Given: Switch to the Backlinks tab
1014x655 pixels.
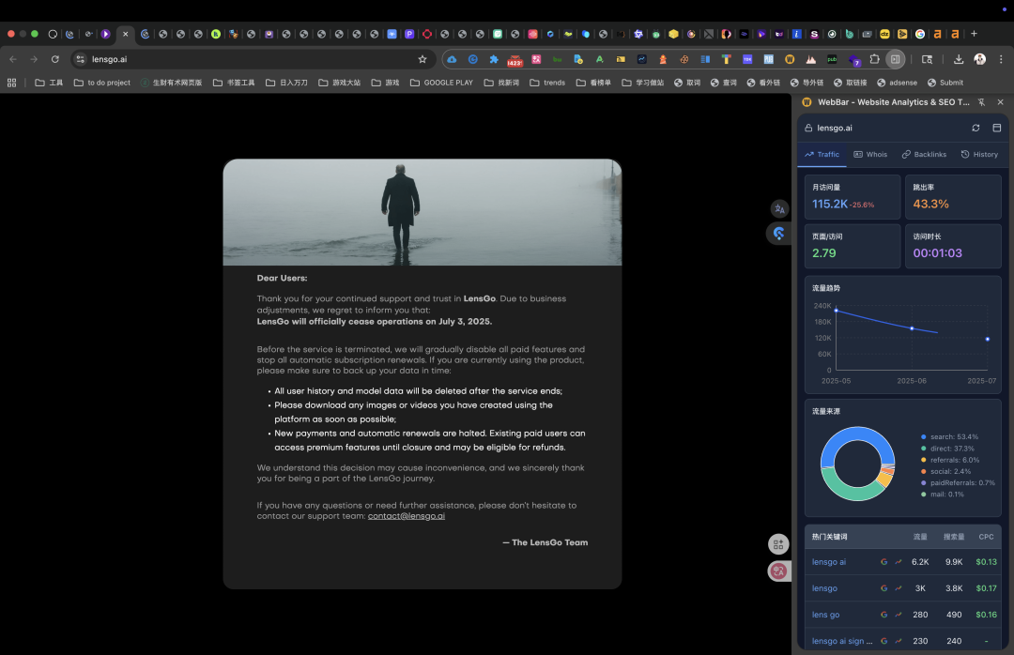Looking at the screenshot, I should 924,155.
